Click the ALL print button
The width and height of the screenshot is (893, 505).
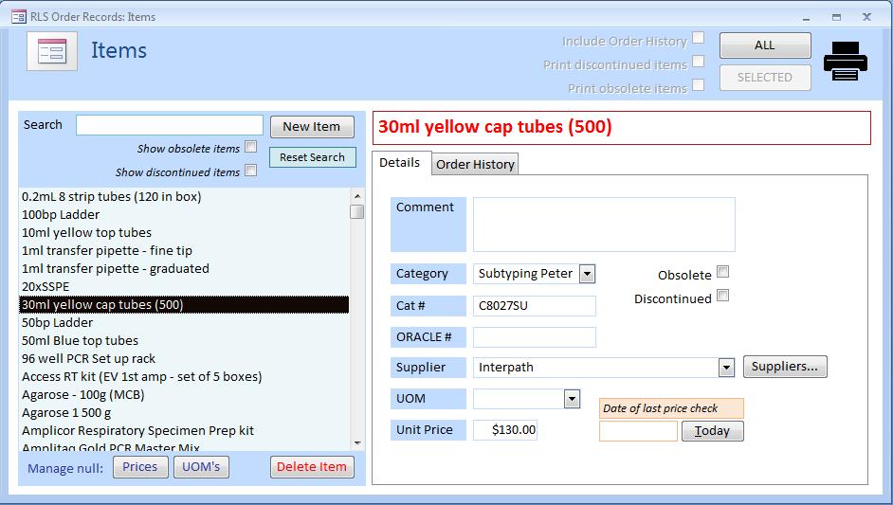point(765,45)
